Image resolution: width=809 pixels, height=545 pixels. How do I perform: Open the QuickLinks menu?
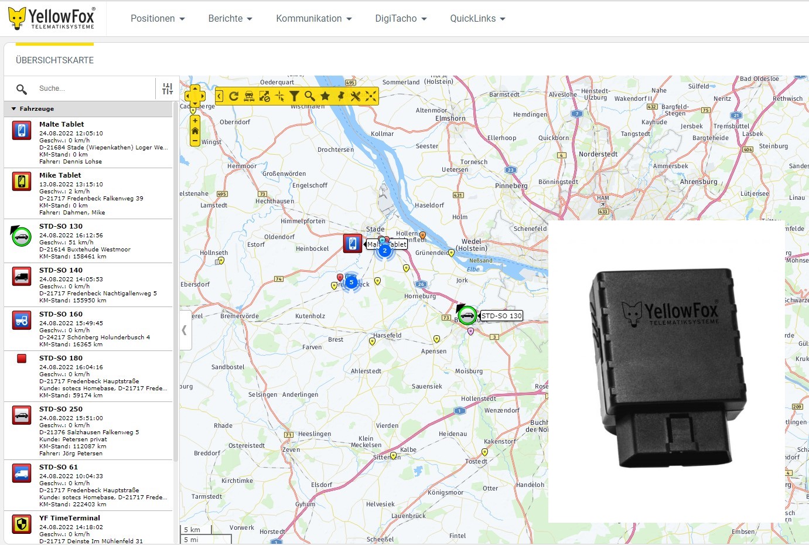pyautogui.click(x=477, y=18)
